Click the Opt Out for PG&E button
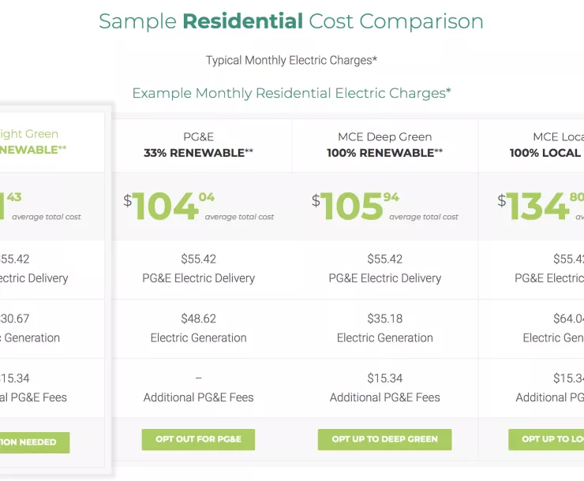Viewport: 584px width, 481px height. click(x=198, y=439)
